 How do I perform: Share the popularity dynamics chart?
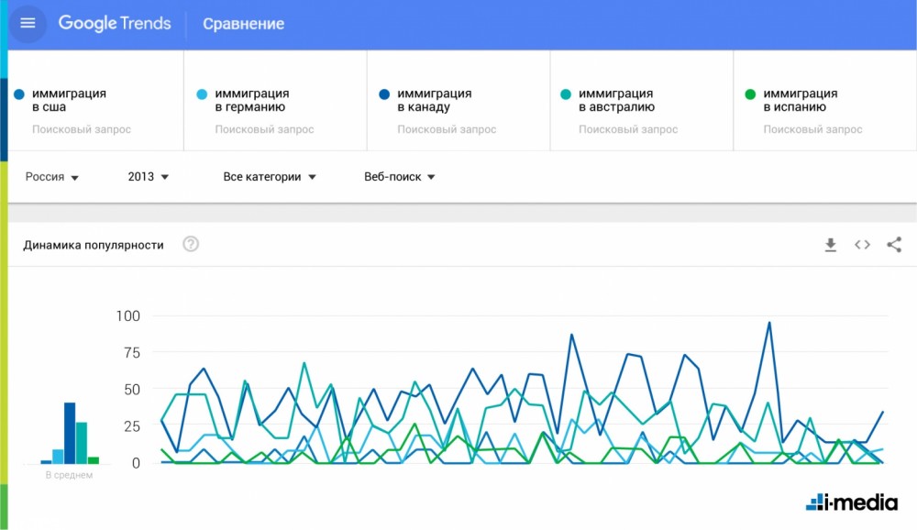pyautogui.click(x=894, y=245)
